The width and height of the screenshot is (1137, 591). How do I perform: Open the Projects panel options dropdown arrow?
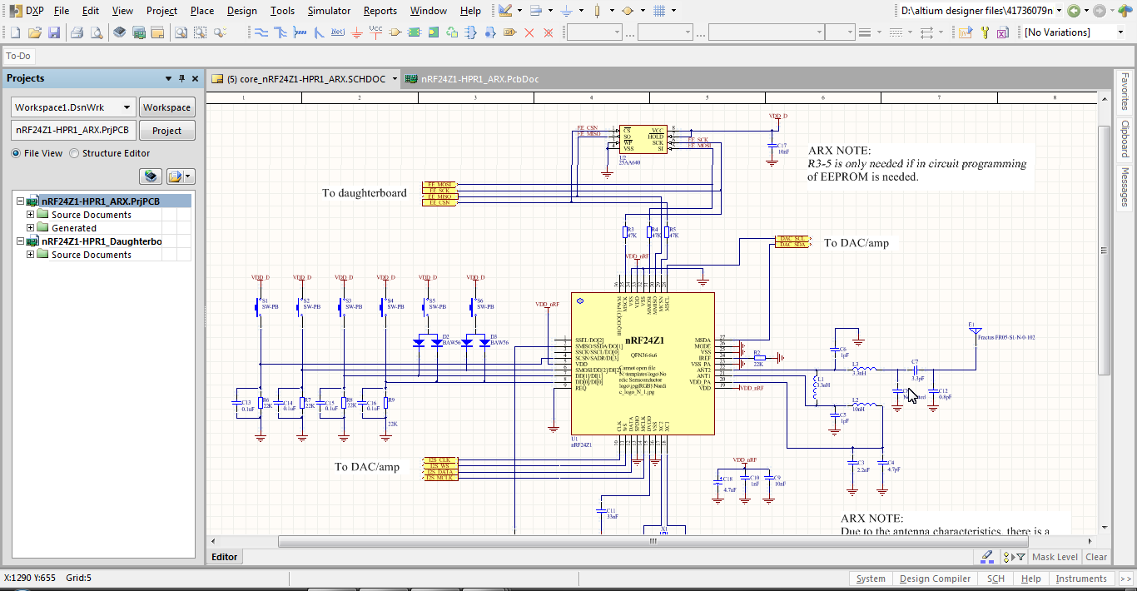tap(168, 78)
